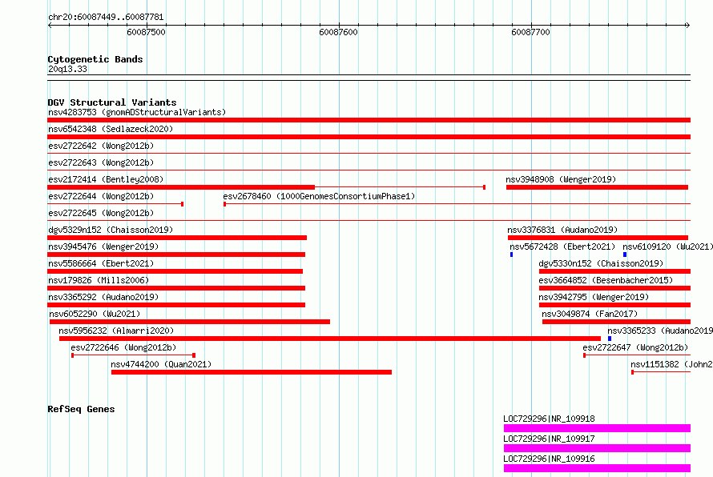Screen dimensions: 713x477
Task: Click the left arrow of the ruler
Action: pyautogui.click(x=50, y=25)
